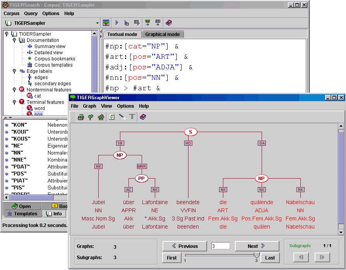The height and width of the screenshot is (270, 346).
Task: Click the secondary edges icon in the tree
Action: pos(30,84)
